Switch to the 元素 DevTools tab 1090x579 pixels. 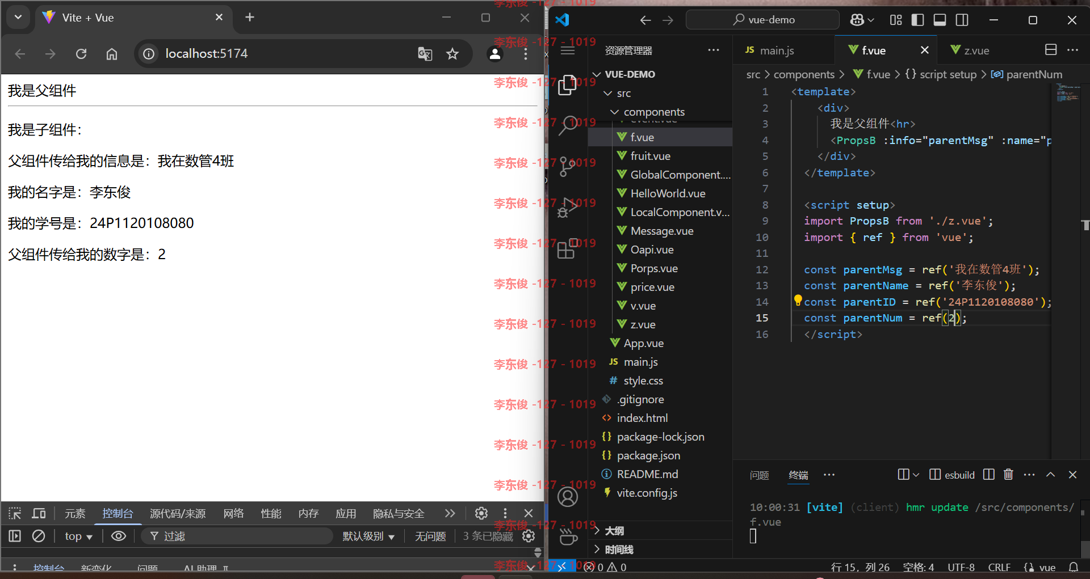(75, 514)
